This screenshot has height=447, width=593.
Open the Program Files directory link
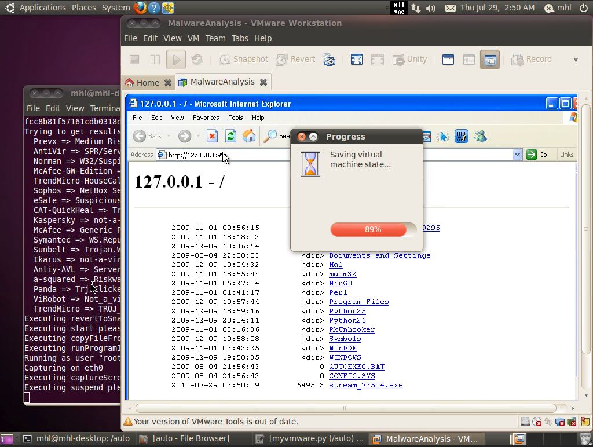[x=358, y=302]
